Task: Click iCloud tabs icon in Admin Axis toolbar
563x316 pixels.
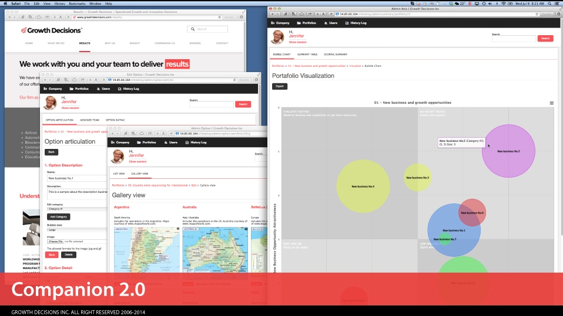Action: 301,14
